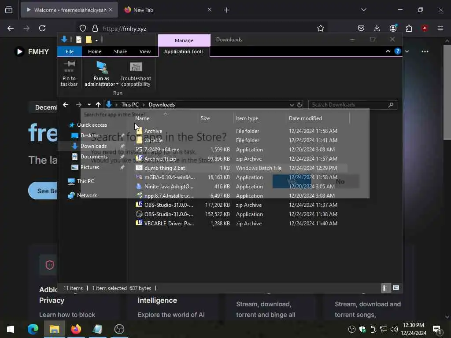The image size is (451, 338).
Task: Open quick access toolbar customize dropdown
Action: tap(96, 40)
